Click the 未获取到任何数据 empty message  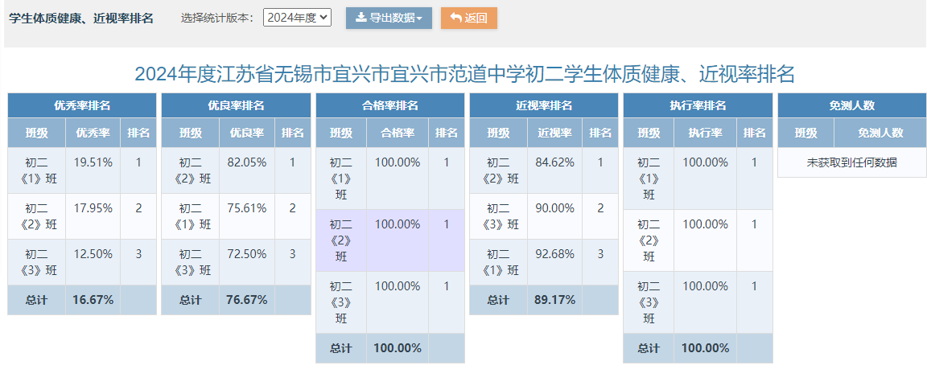click(852, 162)
